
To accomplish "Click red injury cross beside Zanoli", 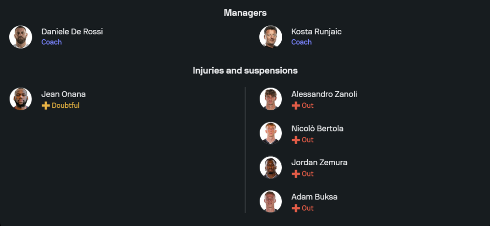I will pyautogui.click(x=295, y=105).
